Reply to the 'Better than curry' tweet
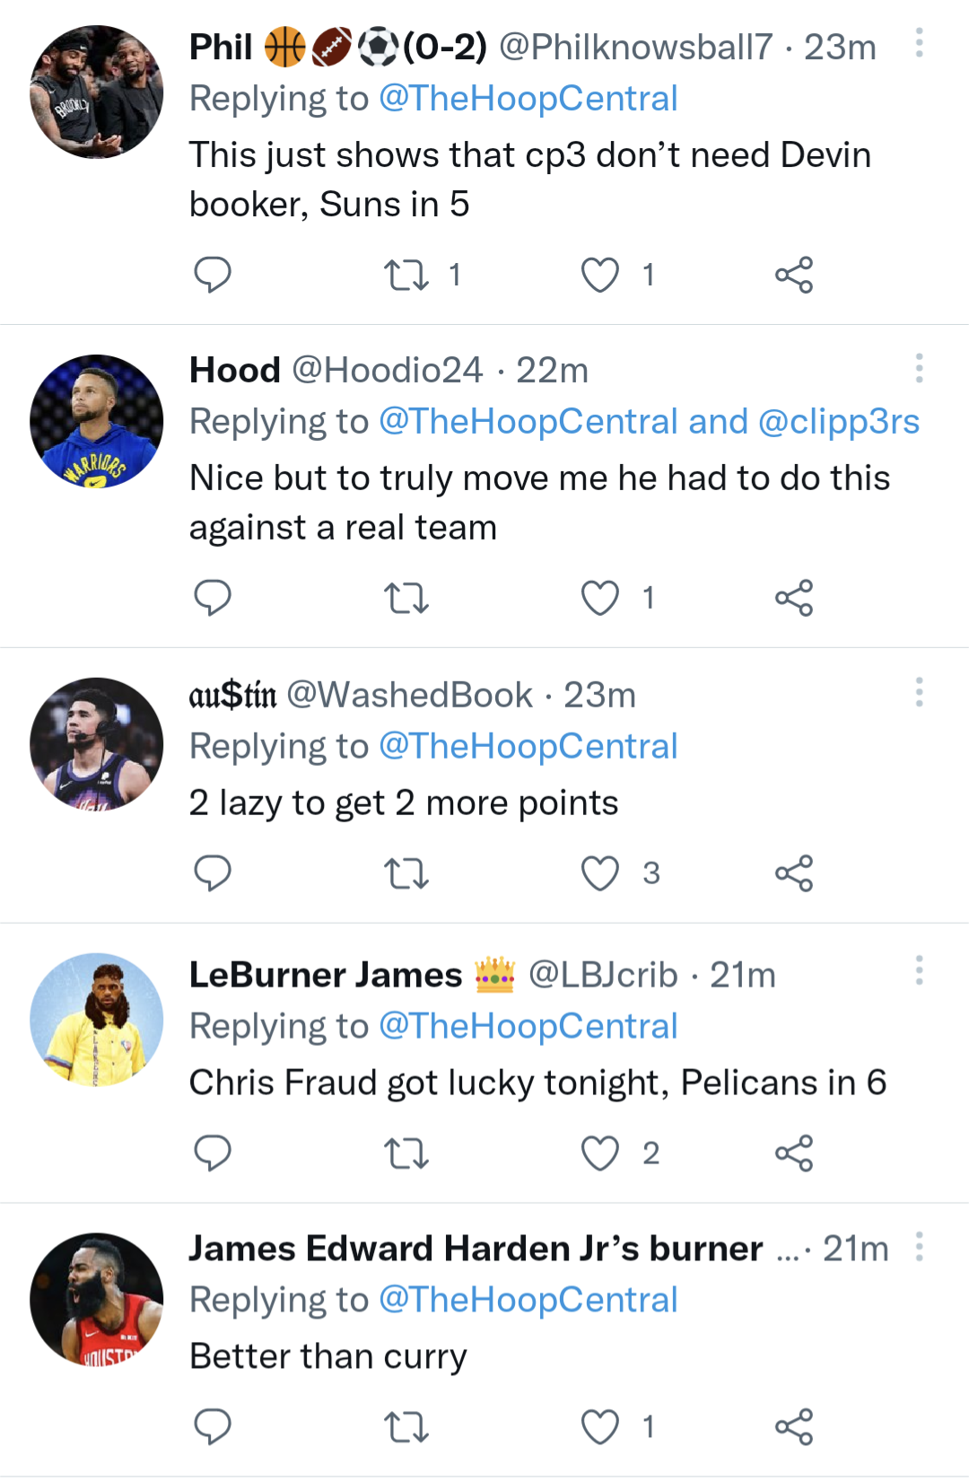This screenshot has height=1482, width=969. pos(213,1426)
